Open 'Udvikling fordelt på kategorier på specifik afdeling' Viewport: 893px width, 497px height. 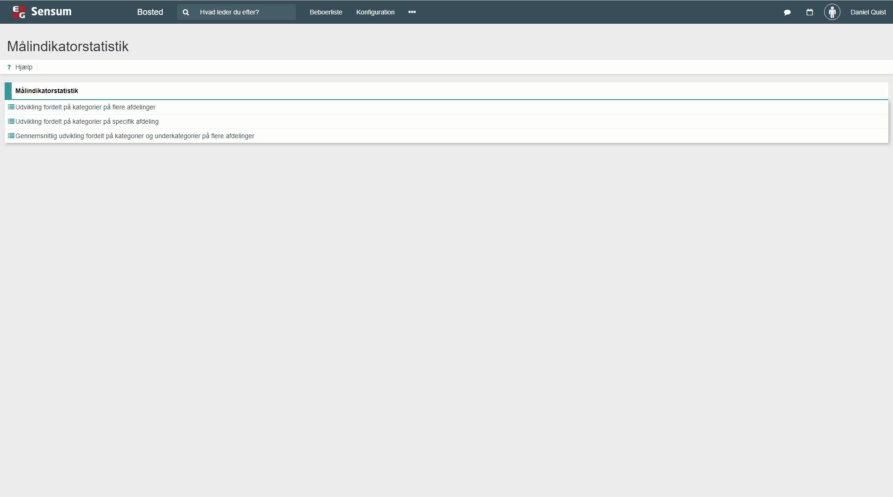coord(87,121)
